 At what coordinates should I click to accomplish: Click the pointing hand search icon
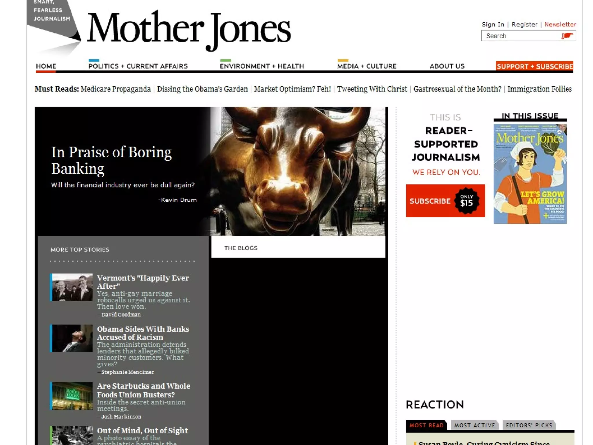coord(567,36)
